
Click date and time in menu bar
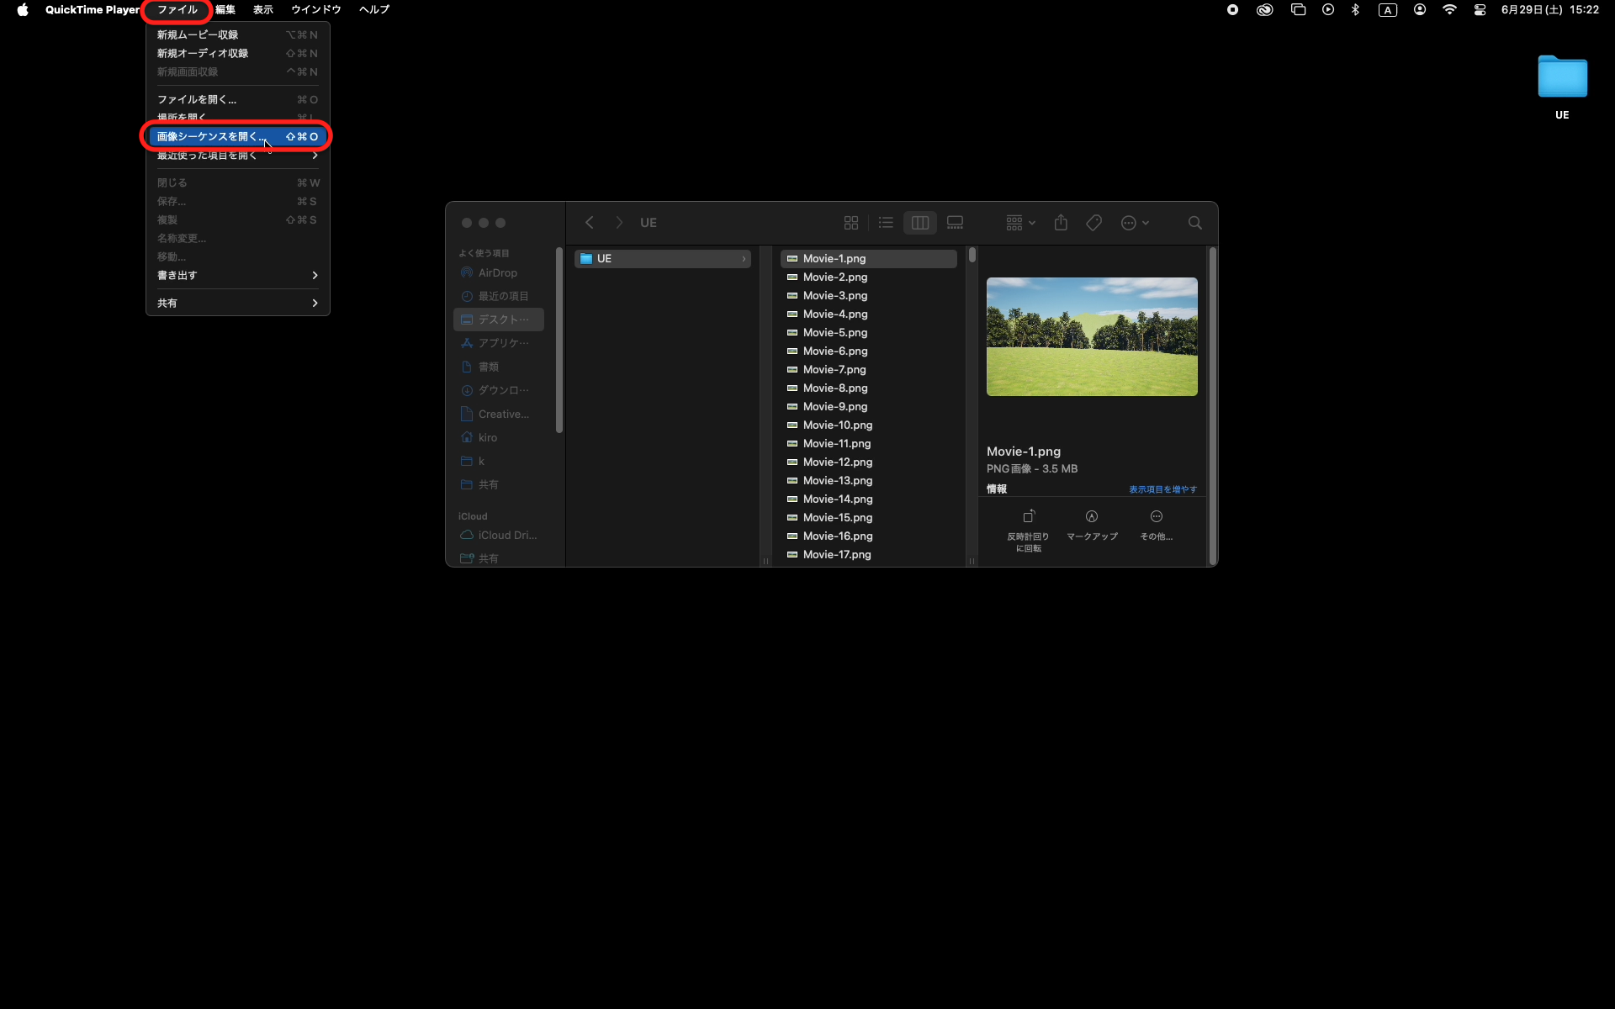[1549, 10]
